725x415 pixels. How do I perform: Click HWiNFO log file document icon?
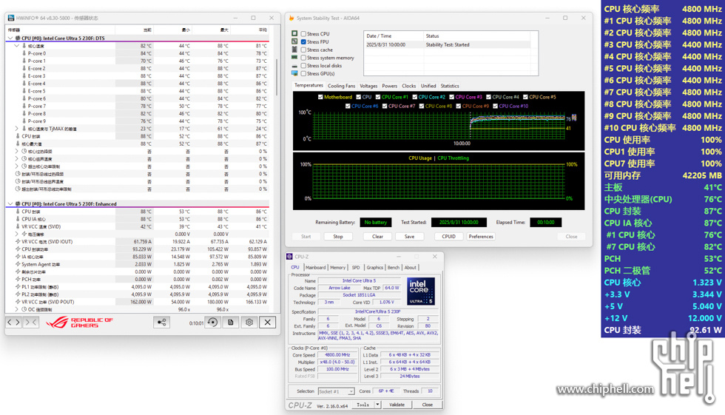tap(231, 322)
